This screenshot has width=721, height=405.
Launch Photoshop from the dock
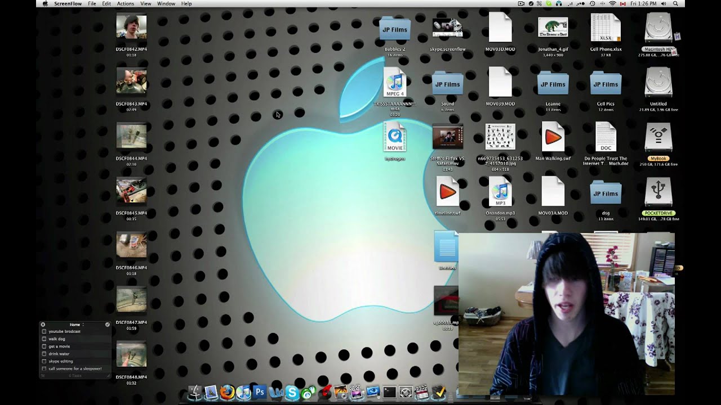point(260,392)
